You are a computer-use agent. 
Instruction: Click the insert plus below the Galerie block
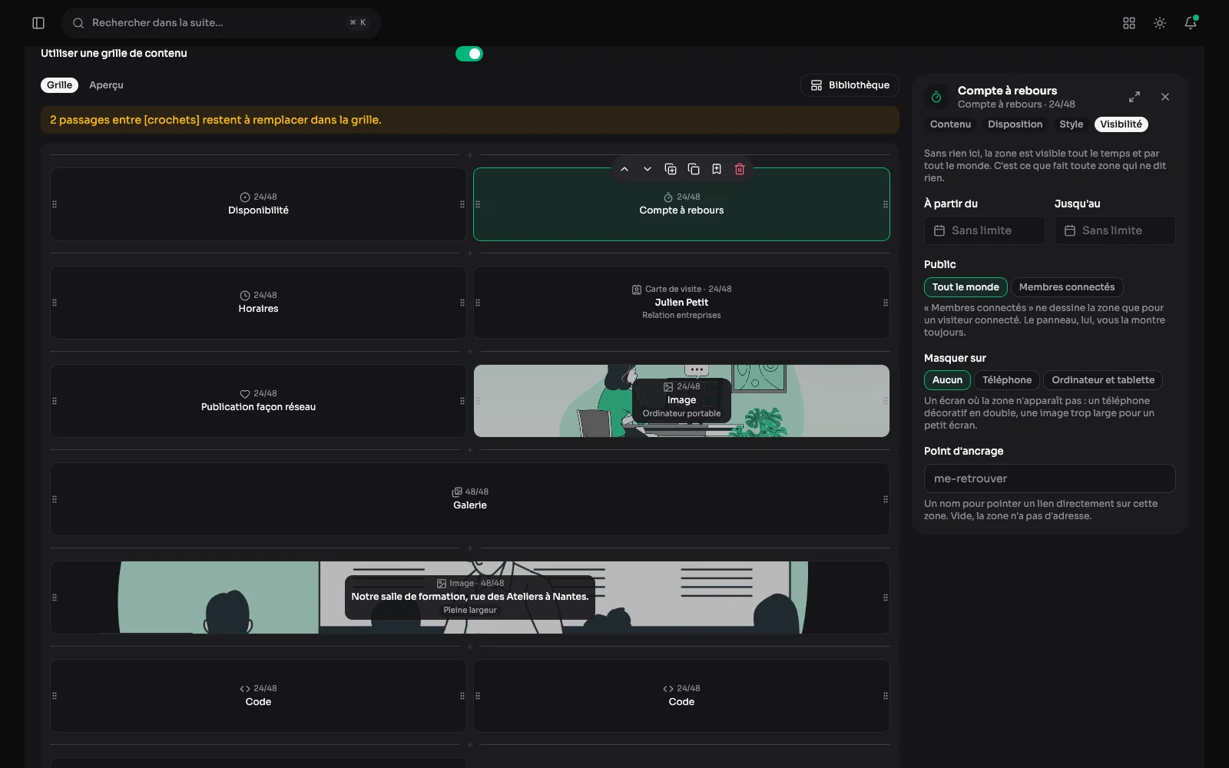470,548
